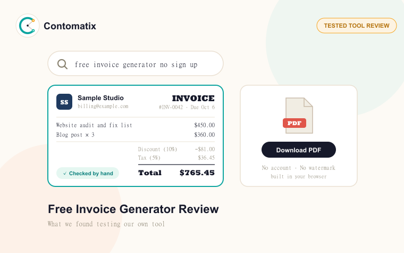Click the Free Invoice Generator Review headline
This screenshot has width=404, height=253.
133,209
